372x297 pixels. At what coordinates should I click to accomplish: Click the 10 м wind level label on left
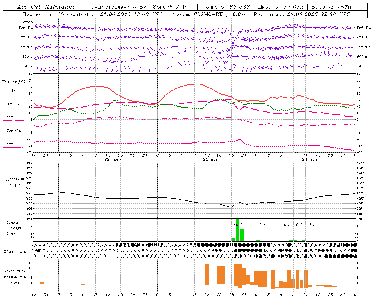click(28, 66)
